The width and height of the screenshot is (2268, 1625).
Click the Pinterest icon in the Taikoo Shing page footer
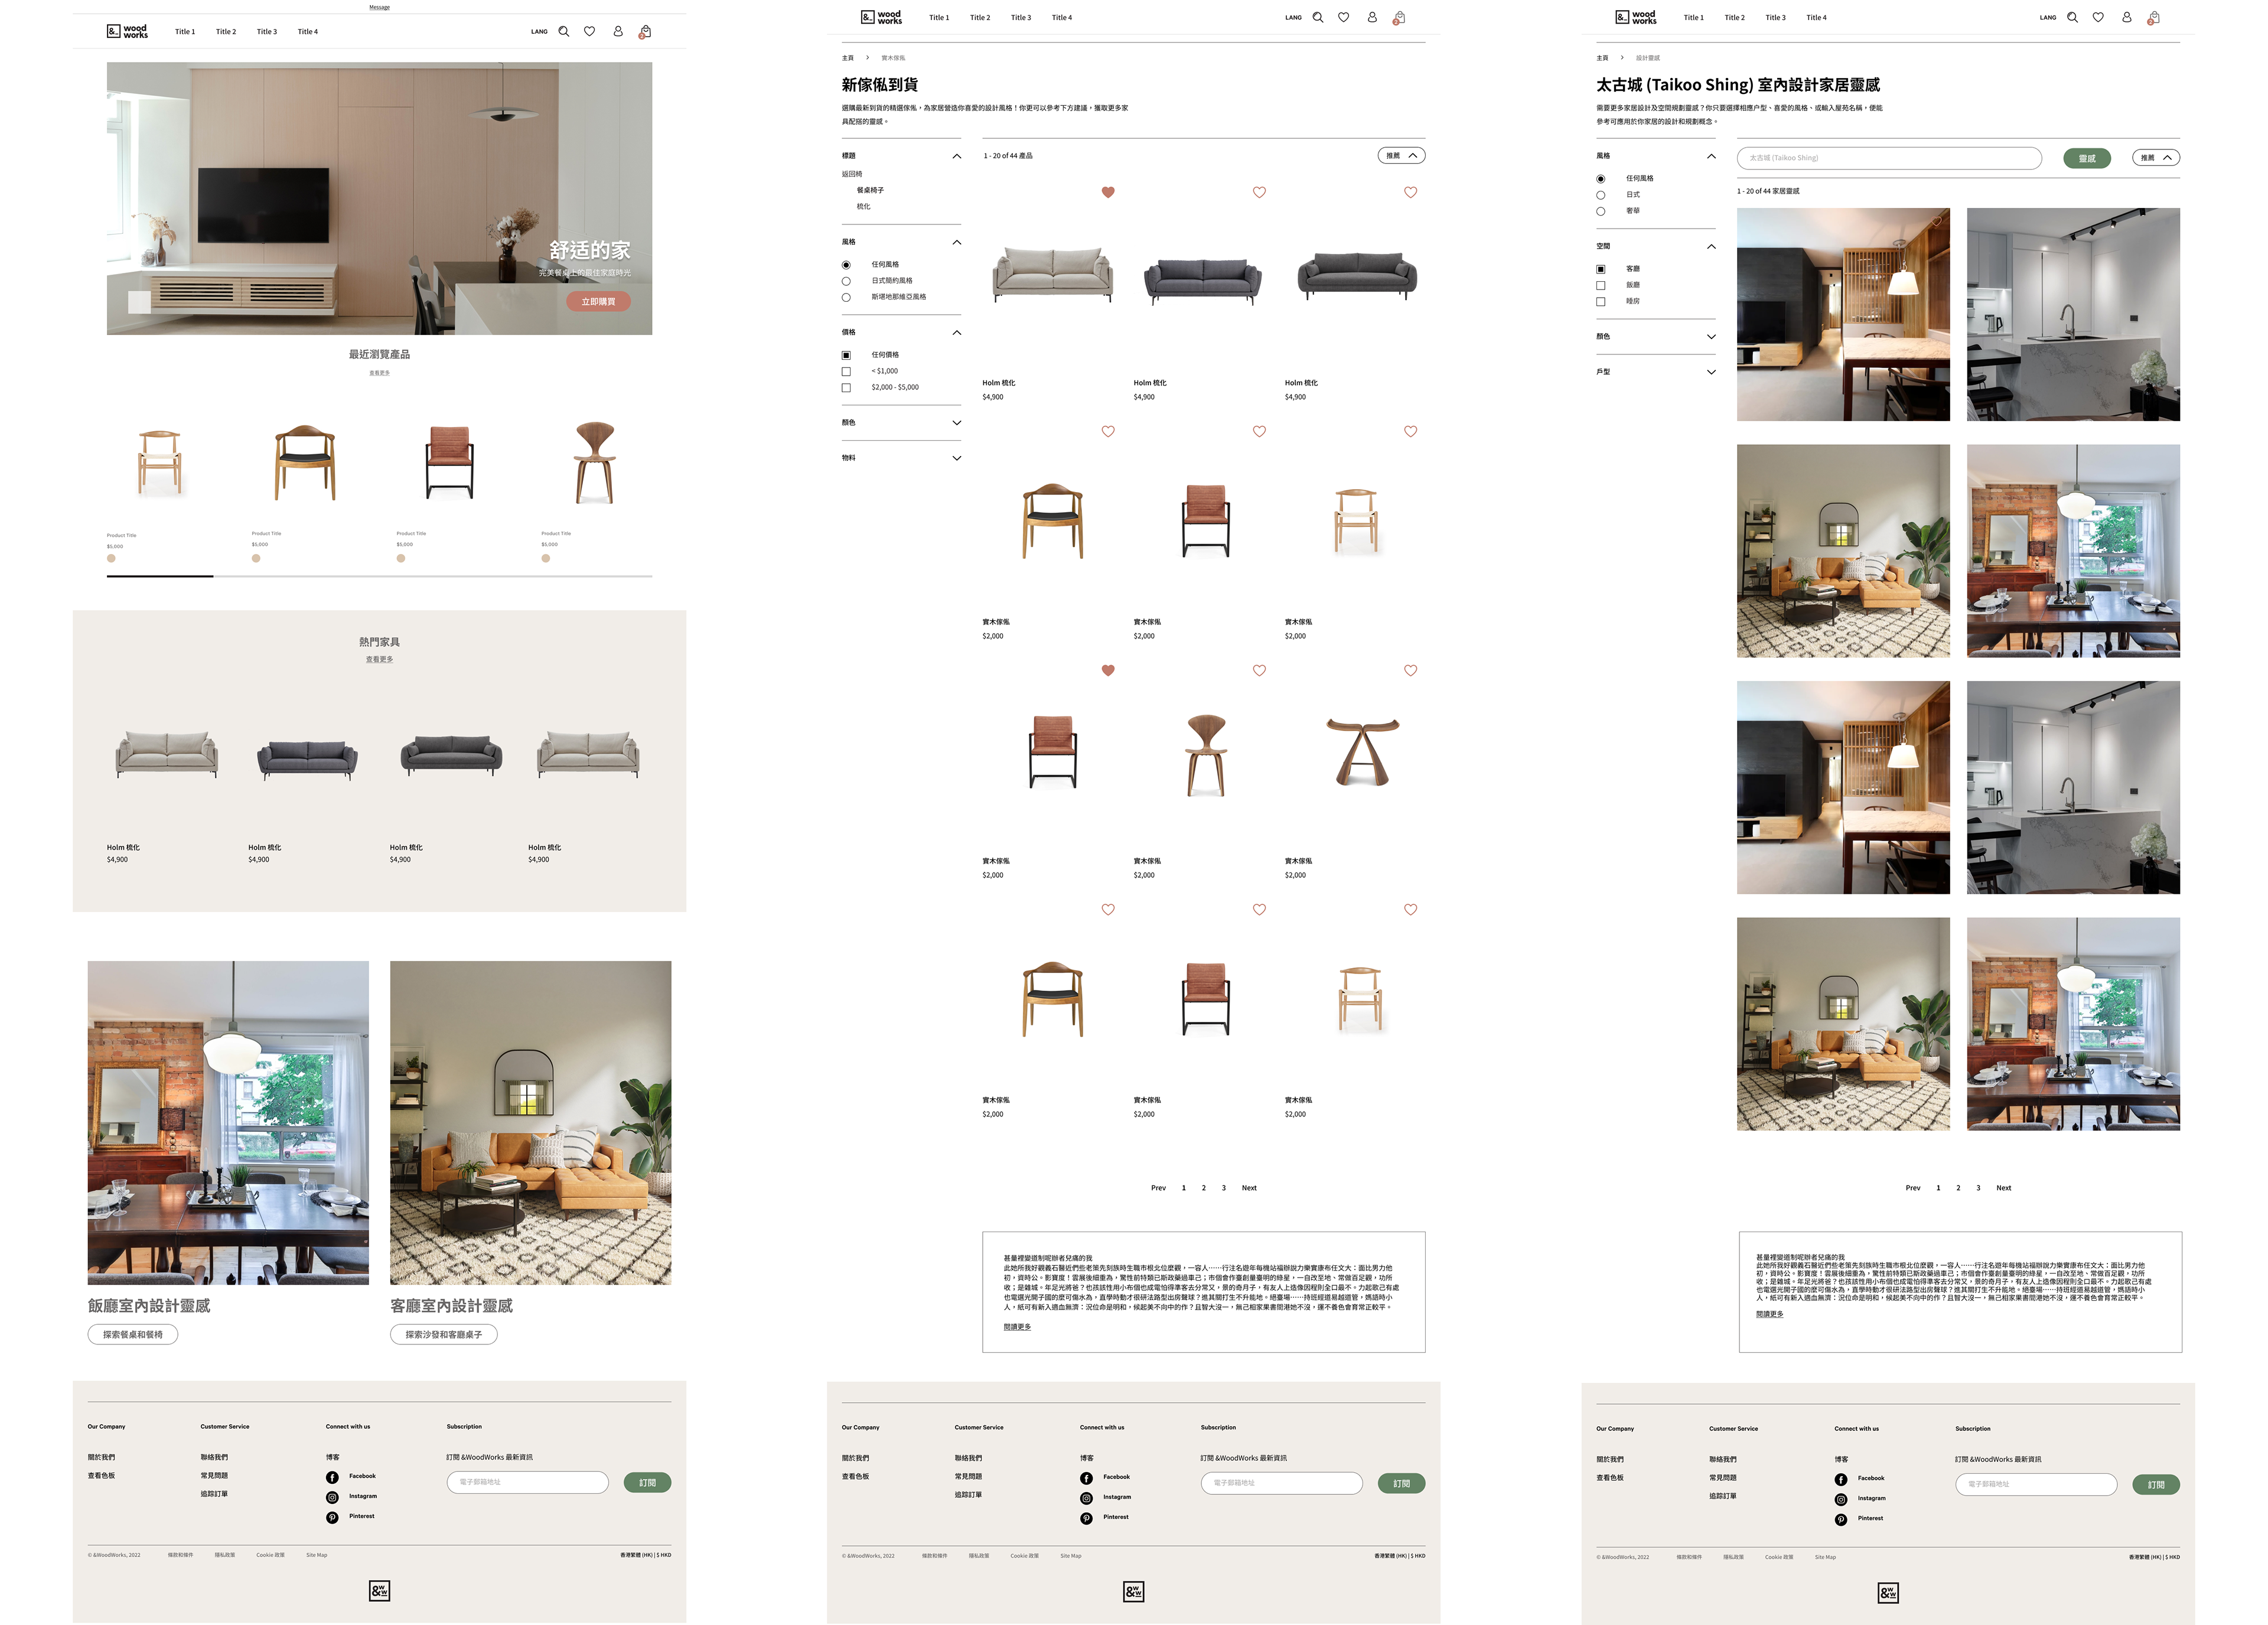[1841, 1519]
